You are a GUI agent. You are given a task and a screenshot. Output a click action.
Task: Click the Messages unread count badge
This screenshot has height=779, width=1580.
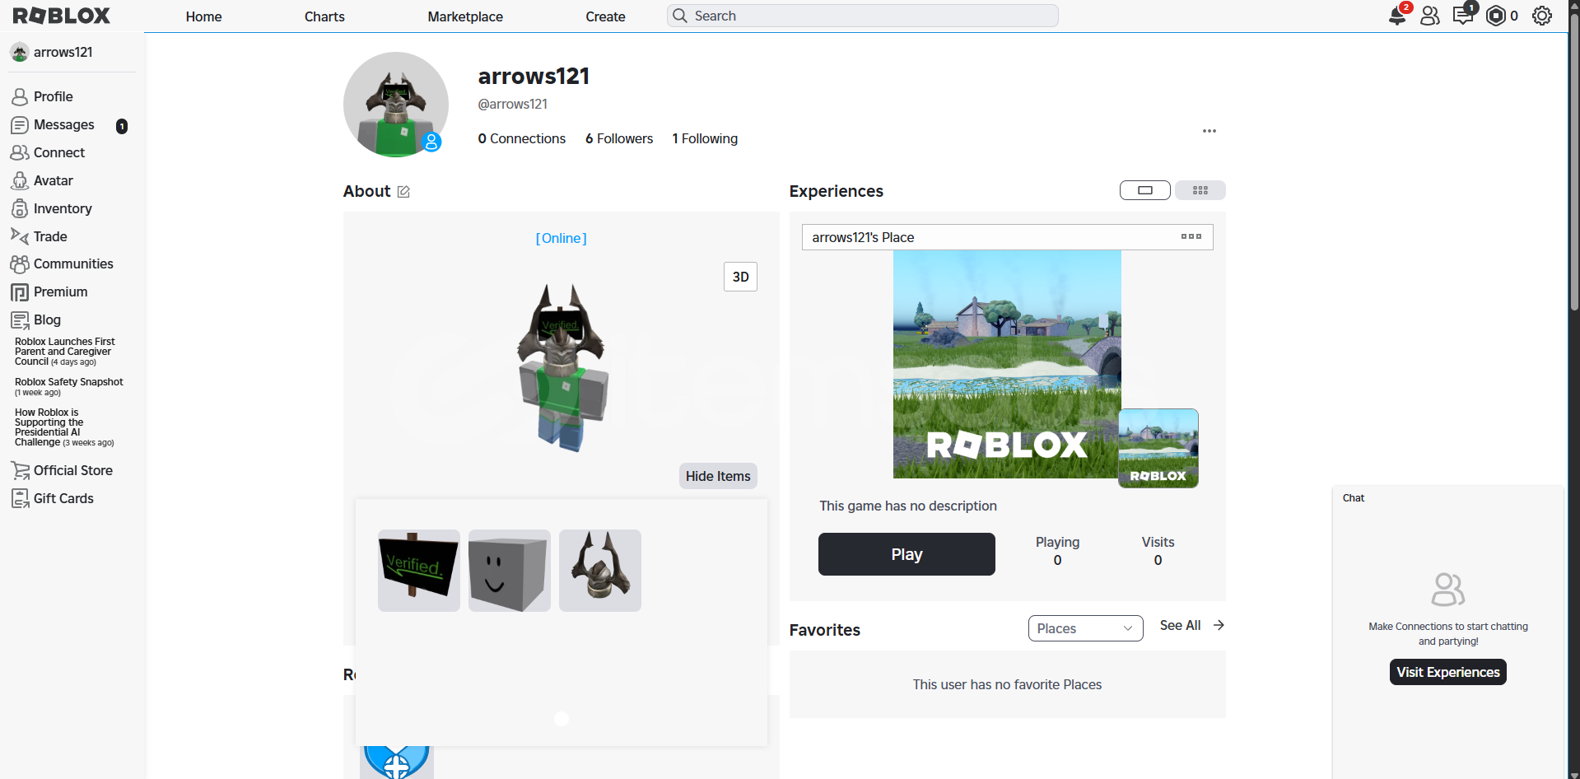[x=122, y=126]
